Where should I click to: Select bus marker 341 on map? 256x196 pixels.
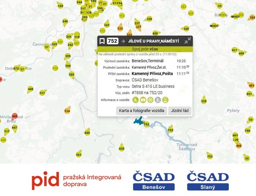107,25
